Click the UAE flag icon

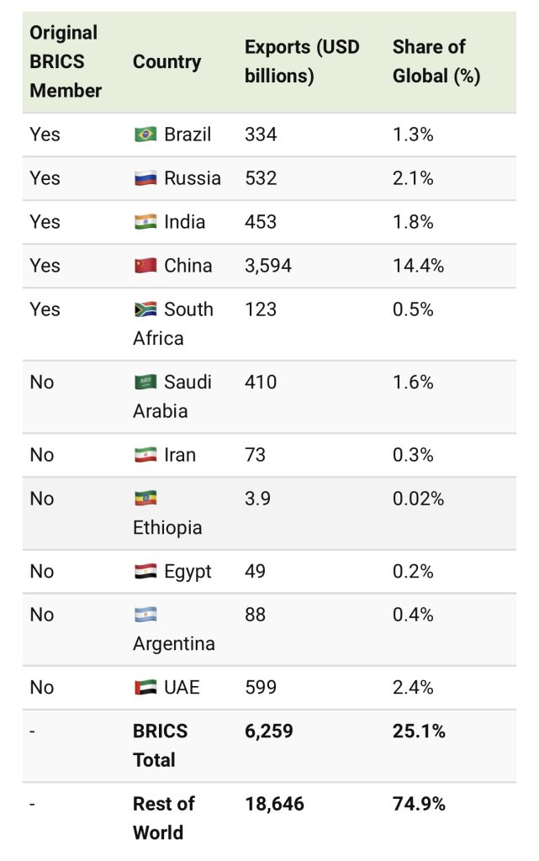click(145, 688)
